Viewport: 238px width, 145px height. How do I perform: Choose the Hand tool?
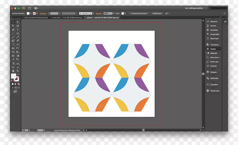(13, 71)
